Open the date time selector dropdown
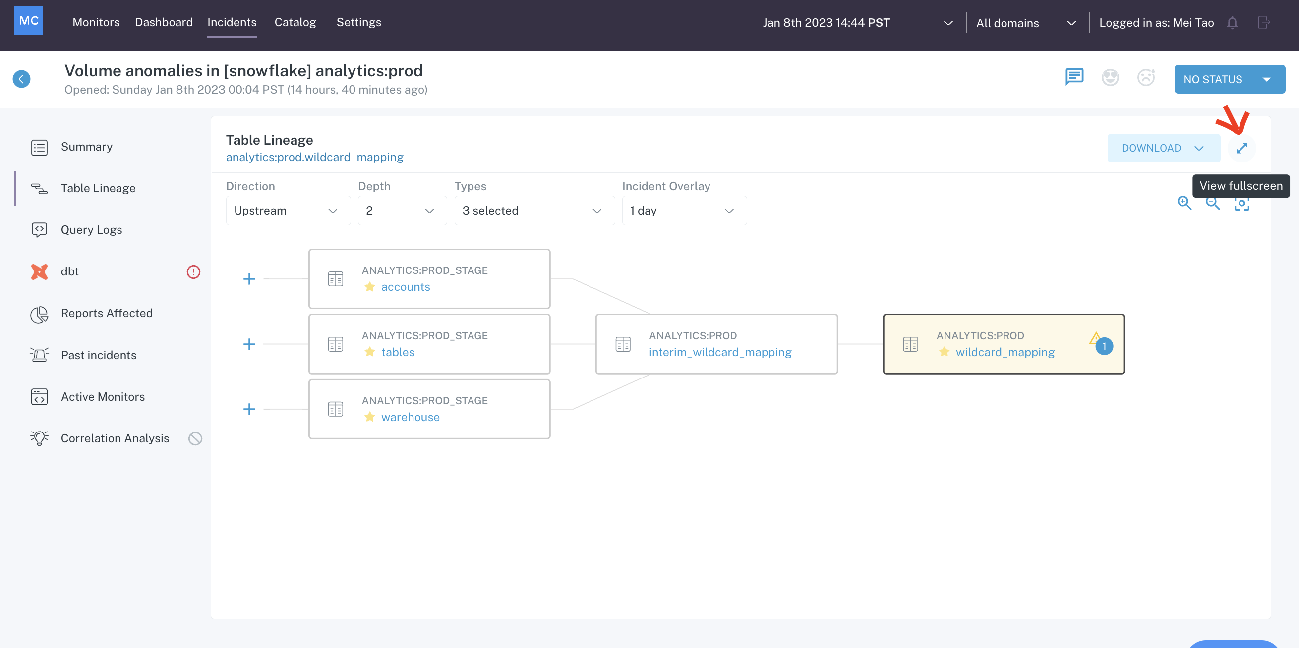Image resolution: width=1299 pixels, height=648 pixels. click(x=857, y=23)
